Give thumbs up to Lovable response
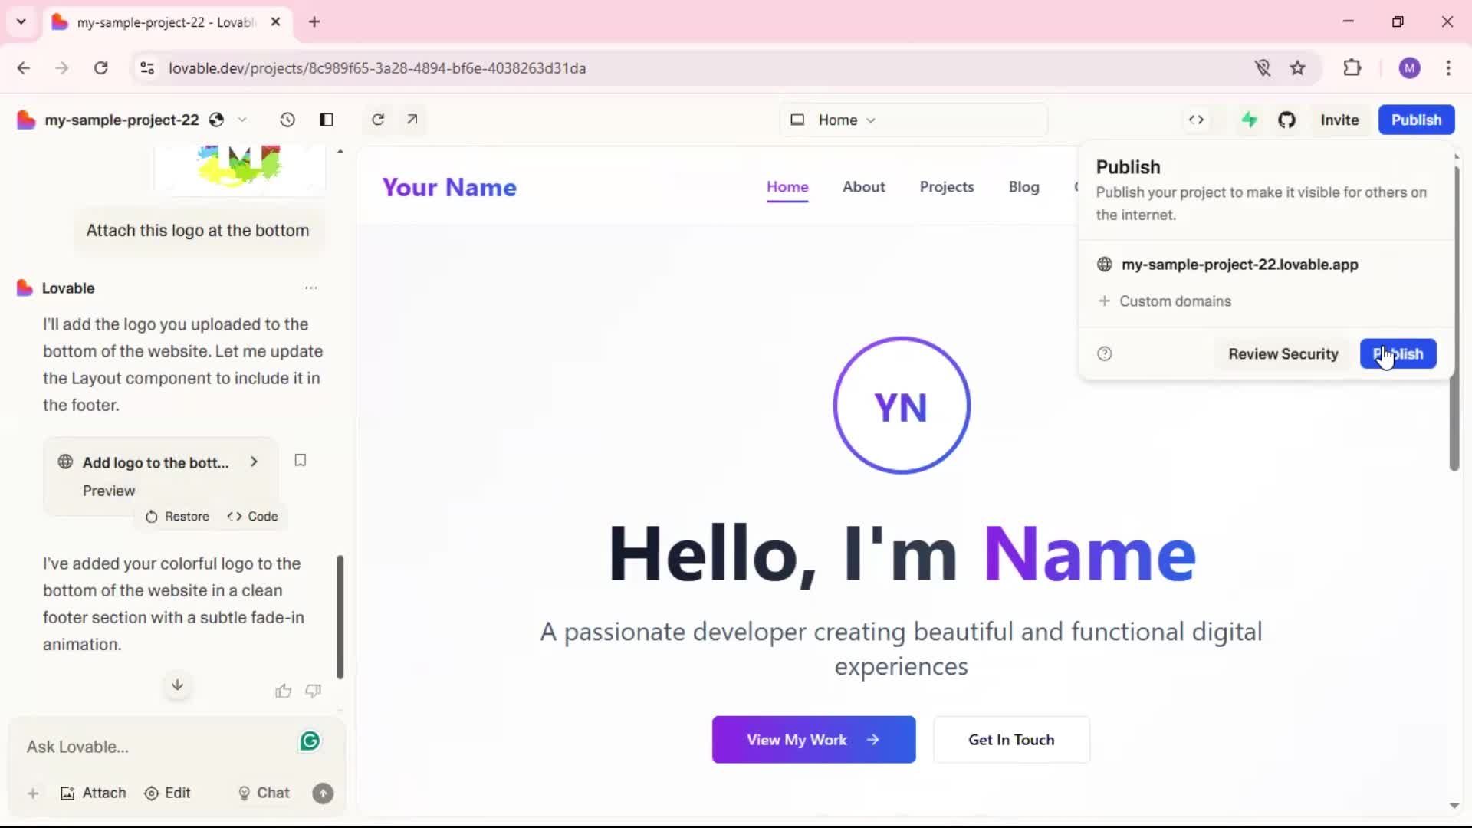The width and height of the screenshot is (1472, 828). tap(283, 691)
